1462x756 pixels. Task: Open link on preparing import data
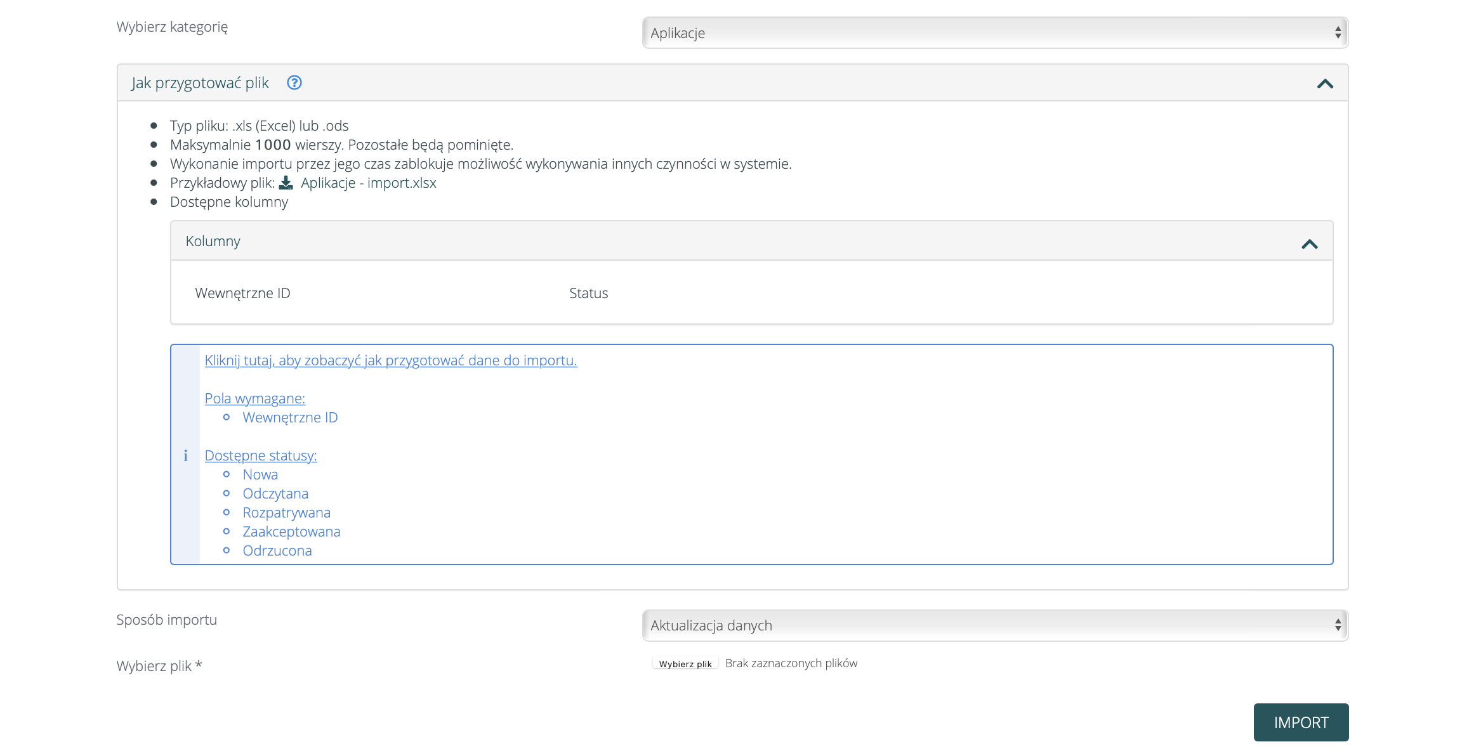point(390,360)
